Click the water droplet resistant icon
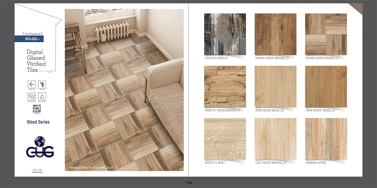 pos(42,97)
